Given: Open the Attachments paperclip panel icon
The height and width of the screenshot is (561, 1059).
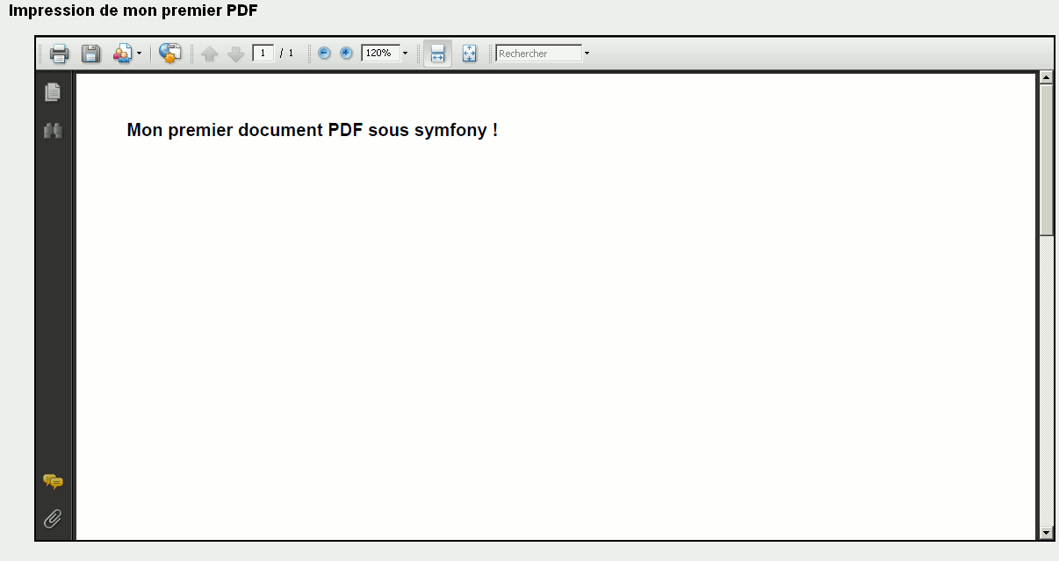Looking at the screenshot, I should (53, 519).
